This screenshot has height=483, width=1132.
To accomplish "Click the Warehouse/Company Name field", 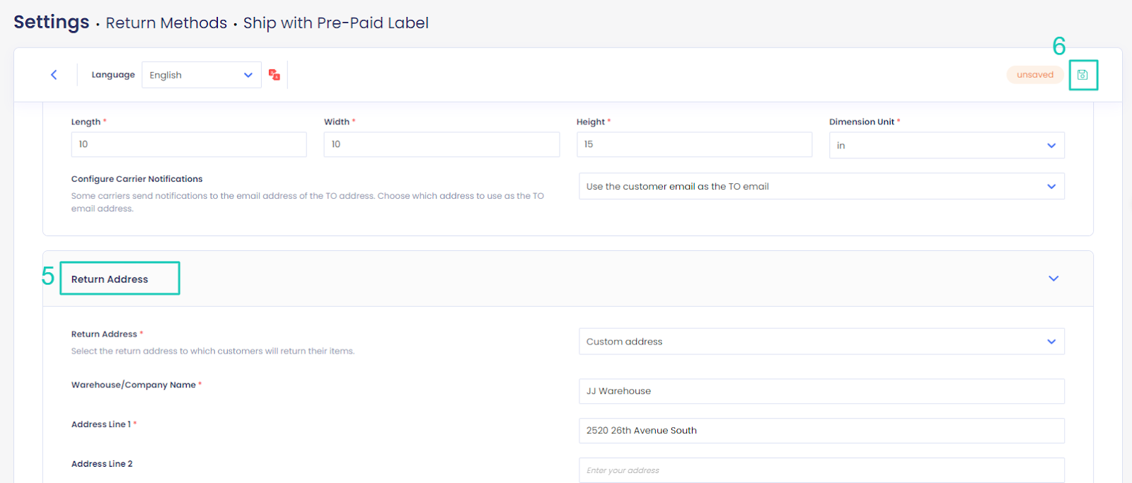I will click(821, 391).
